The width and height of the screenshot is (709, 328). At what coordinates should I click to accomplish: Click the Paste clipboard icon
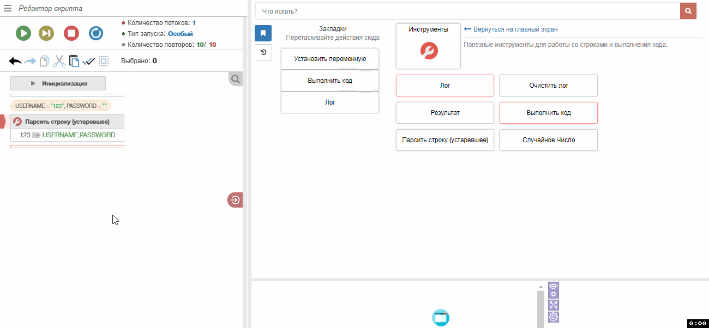[74, 62]
